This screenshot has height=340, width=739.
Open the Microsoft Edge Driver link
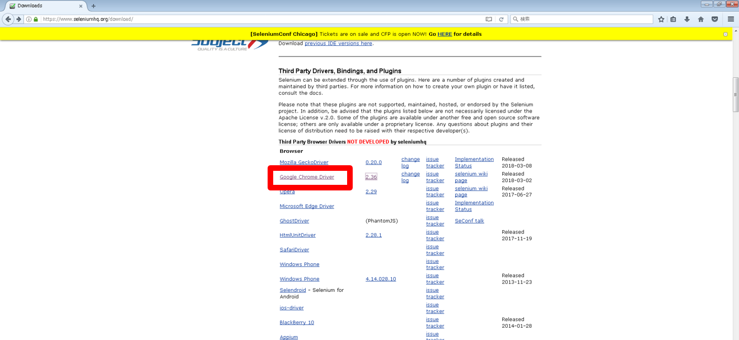(x=307, y=206)
